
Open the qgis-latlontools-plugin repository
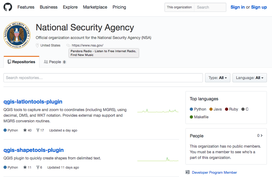33,102
